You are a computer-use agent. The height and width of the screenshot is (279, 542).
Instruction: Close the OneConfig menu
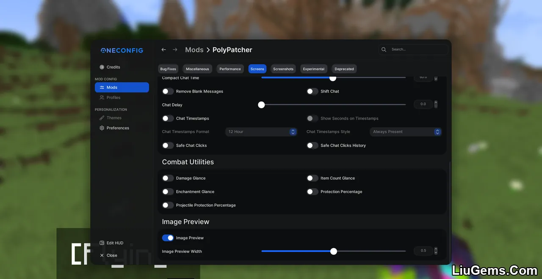click(108, 255)
